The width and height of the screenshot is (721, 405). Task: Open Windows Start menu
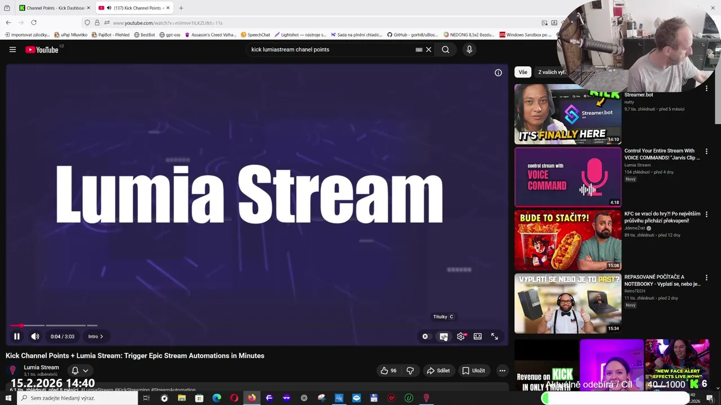pos(8,398)
